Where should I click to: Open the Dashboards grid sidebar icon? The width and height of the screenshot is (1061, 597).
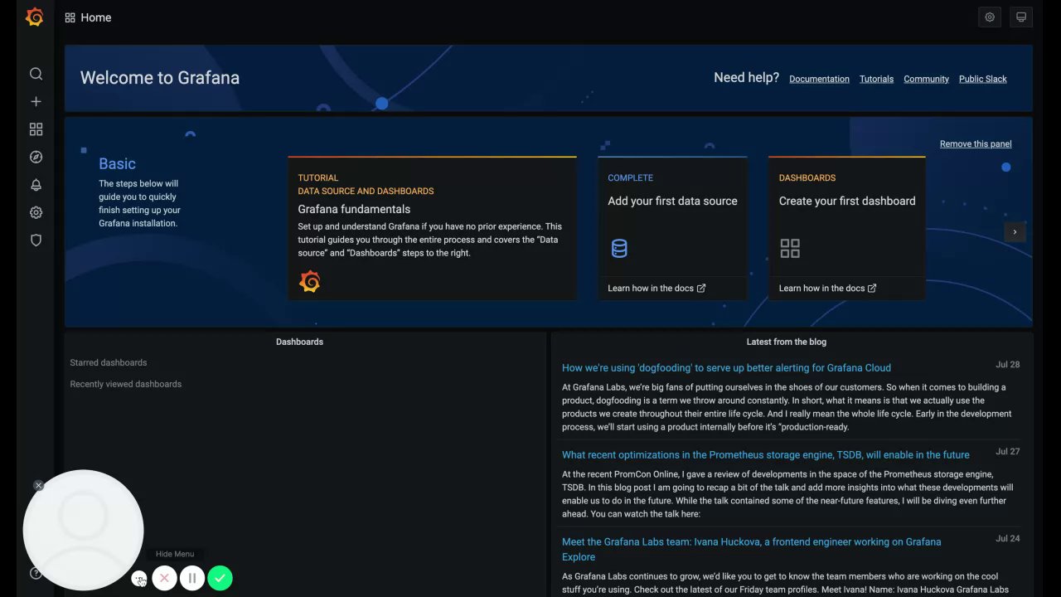36,129
